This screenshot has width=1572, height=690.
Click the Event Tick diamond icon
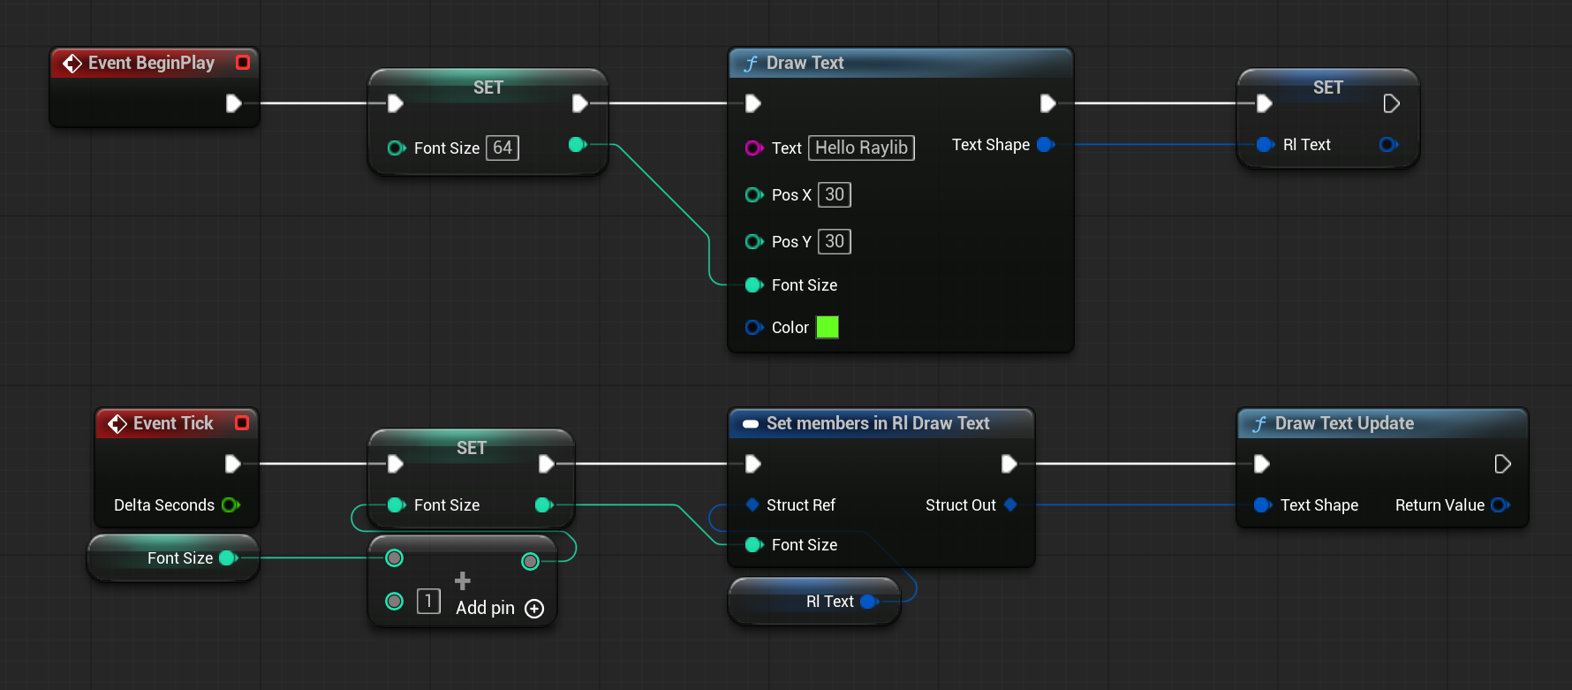(x=117, y=424)
